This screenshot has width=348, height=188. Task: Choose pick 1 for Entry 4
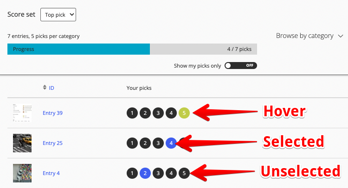(x=132, y=173)
